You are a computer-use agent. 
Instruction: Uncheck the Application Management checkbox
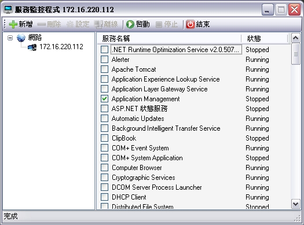tap(104, 99)
